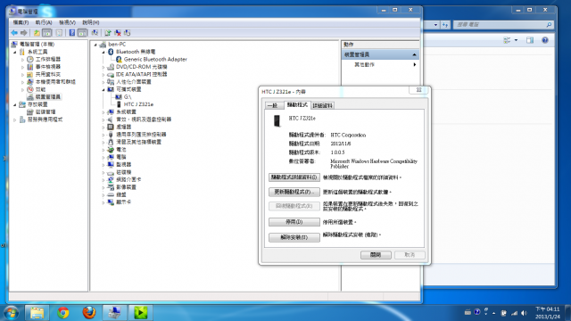This screenshot has height=321, width=571.
Task: Open the 檔案(F) menu
Action: click(21, 22)
